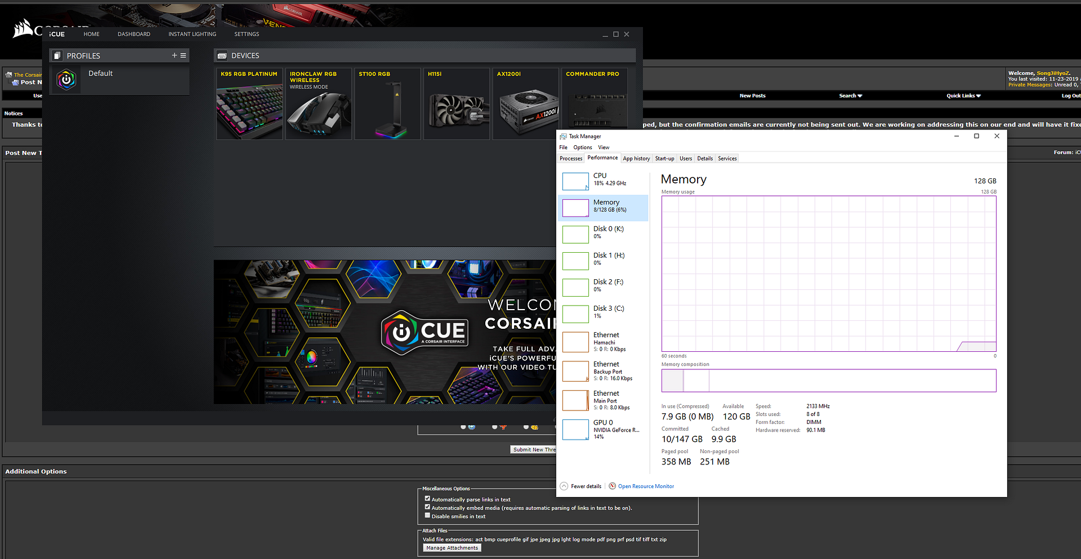Click the Manage Attachments button
Image resolution: width=1081 pixels, height=559 pixels.
coord(452,548)
